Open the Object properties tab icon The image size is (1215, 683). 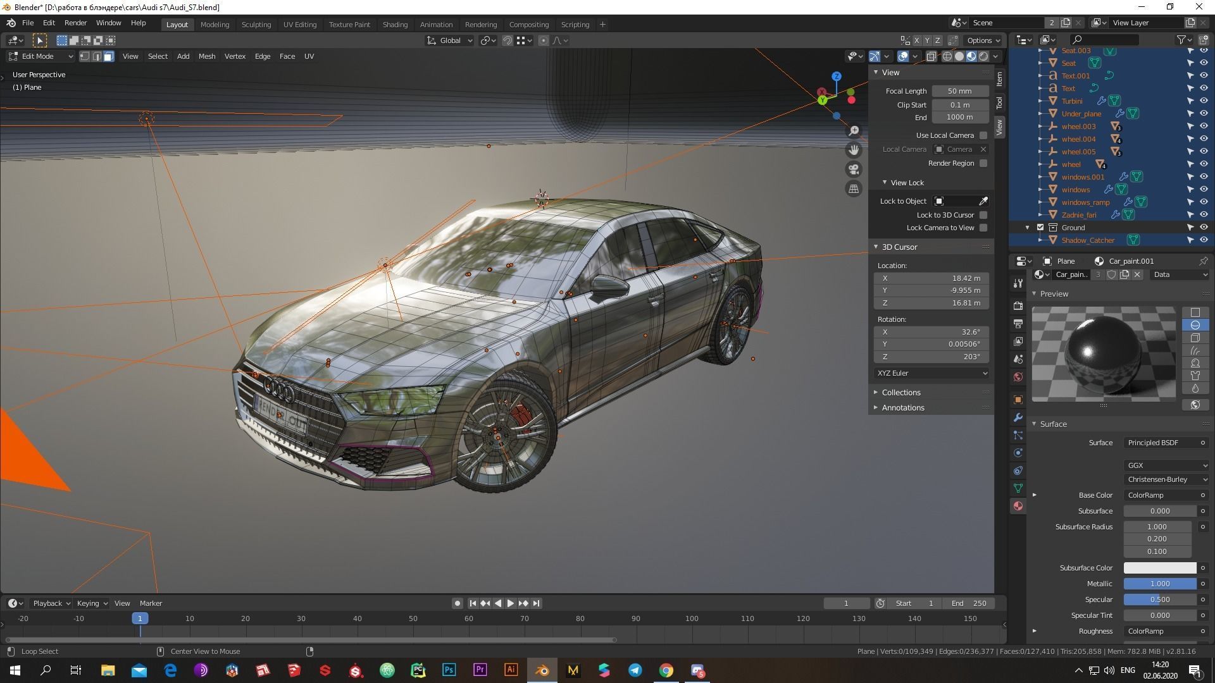click(1018, 400)
